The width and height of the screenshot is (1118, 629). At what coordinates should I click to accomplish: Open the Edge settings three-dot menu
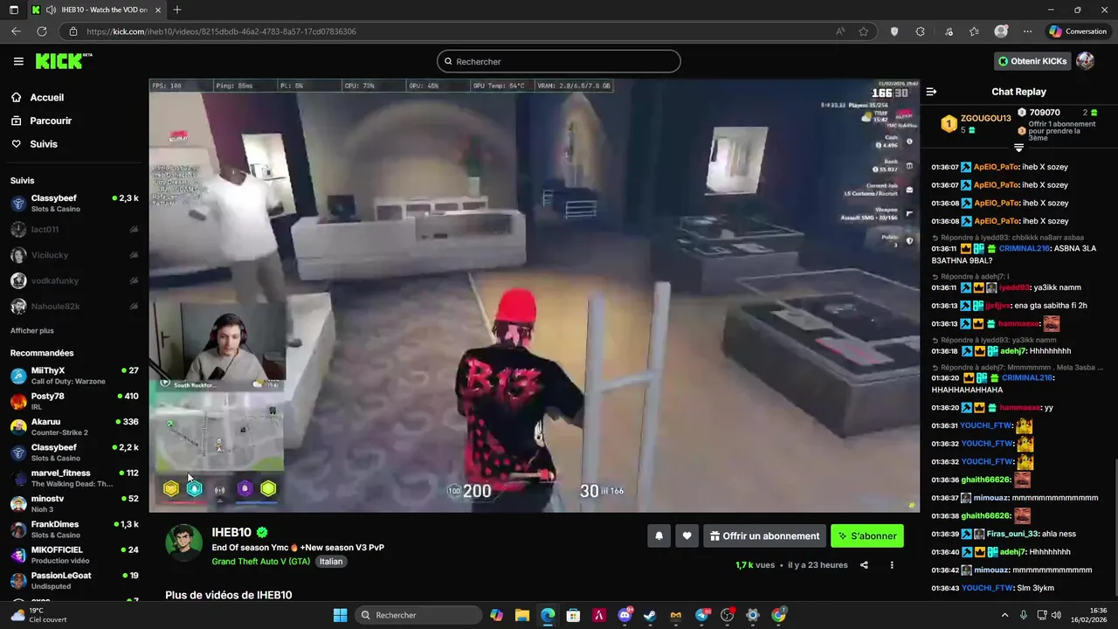click(x=1028, y=31)
